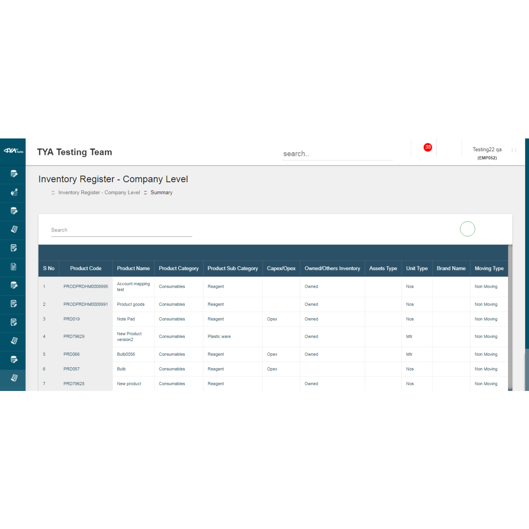Screen dimensions: 529x529
Task: Click the faint icon right of Testing22 qa
Action: 514,150
